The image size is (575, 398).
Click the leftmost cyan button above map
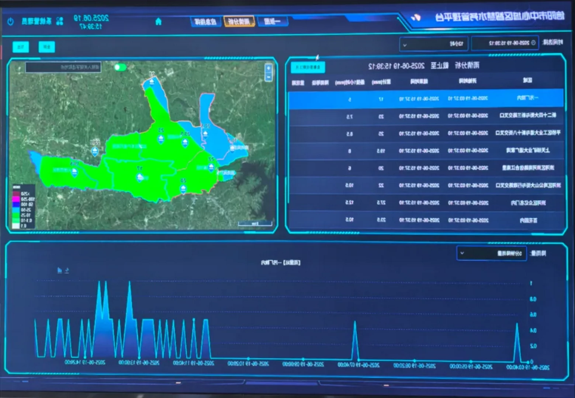pos(21,47)
